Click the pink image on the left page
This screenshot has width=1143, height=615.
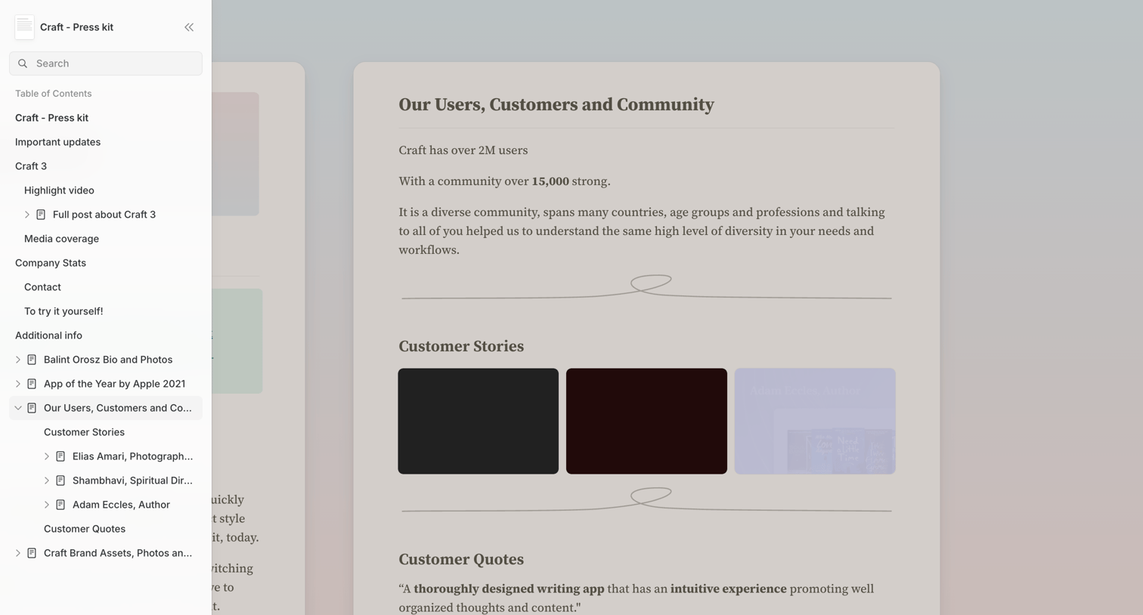click(x=235, y=154)
